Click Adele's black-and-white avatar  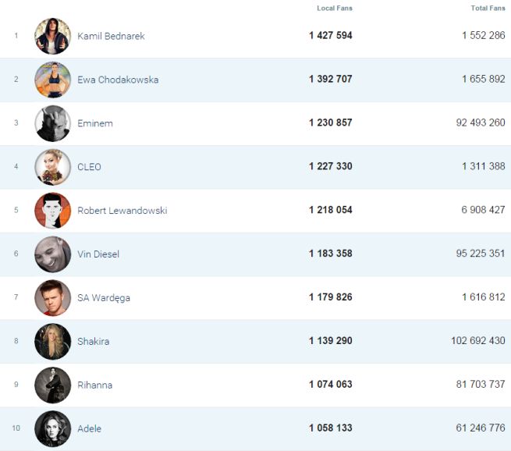[52, 428]
